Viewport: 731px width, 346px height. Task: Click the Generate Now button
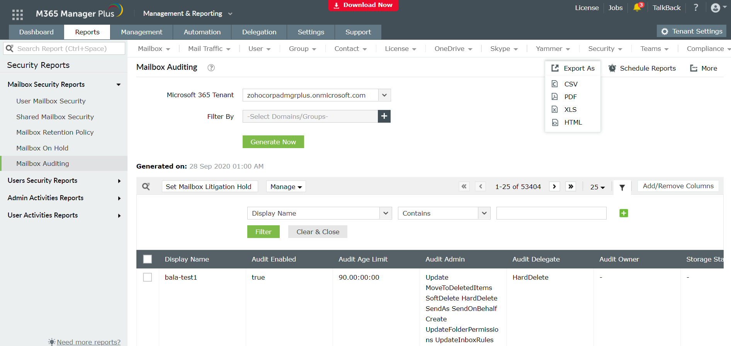[x=273, y=142]
